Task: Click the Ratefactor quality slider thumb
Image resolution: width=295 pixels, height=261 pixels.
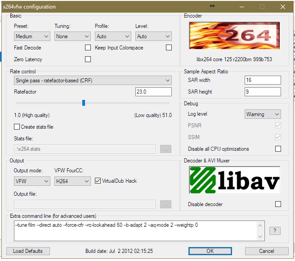Action: (84, 103)
